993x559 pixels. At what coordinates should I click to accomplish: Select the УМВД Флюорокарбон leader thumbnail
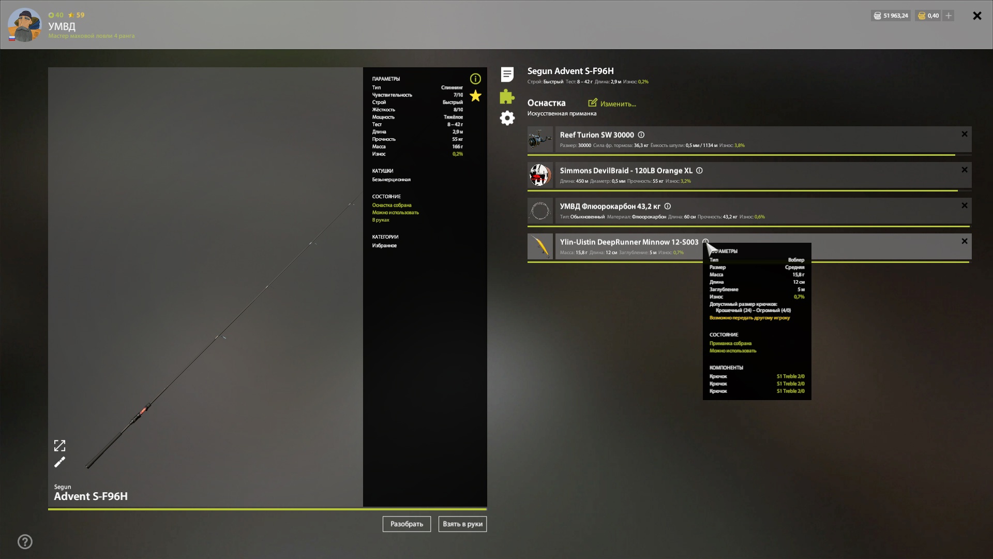540,211
